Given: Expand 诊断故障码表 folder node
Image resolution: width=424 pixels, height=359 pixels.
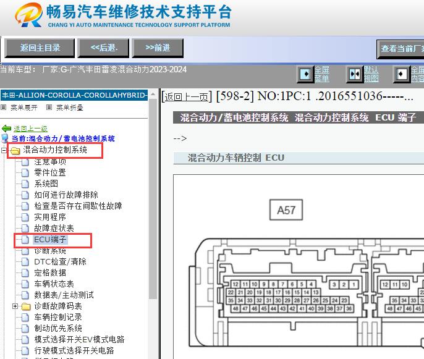Looking at the screenshot, I should point(15,306).
